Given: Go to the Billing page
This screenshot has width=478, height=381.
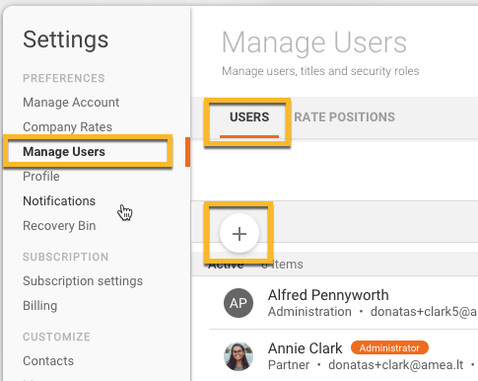Looking at the screenshot, I should tap(40, 306).
